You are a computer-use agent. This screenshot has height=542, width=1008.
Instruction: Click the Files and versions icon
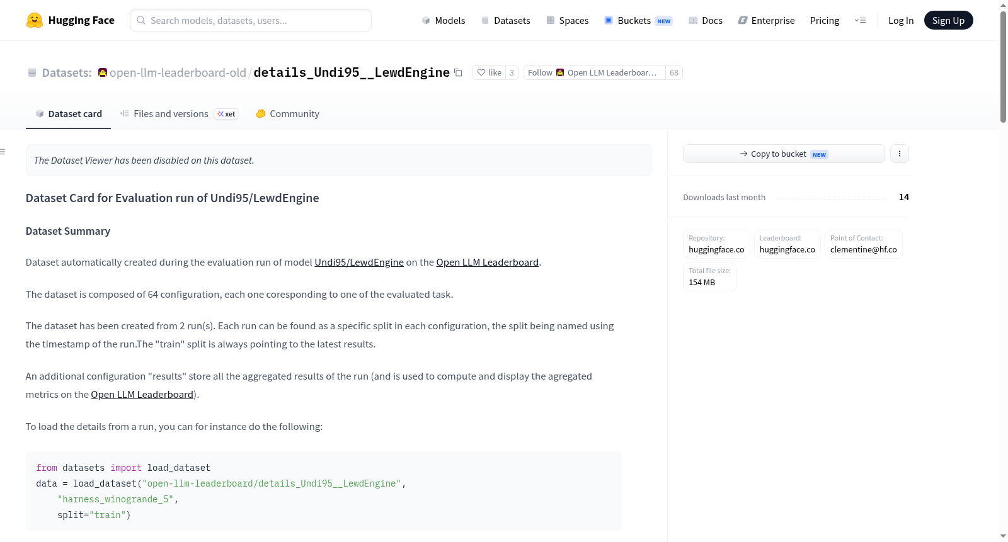pyautogui.click(x=125, y=113)
